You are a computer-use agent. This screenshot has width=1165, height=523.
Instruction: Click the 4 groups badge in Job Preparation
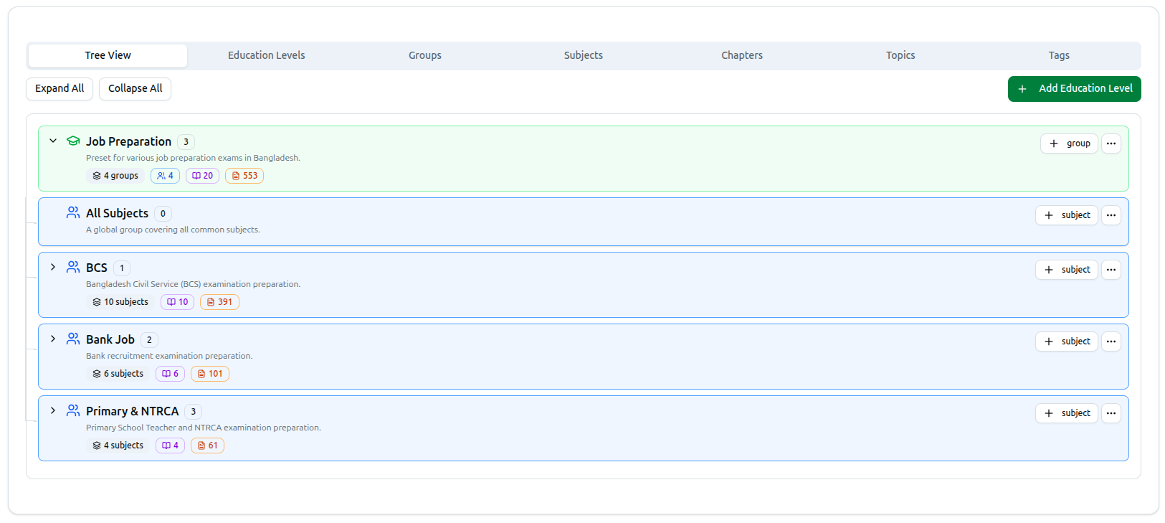point(115,176)
